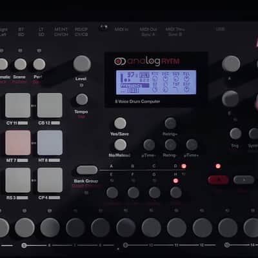
Task: Click the blue LCD display screen
Action: [x=156, y=82]
